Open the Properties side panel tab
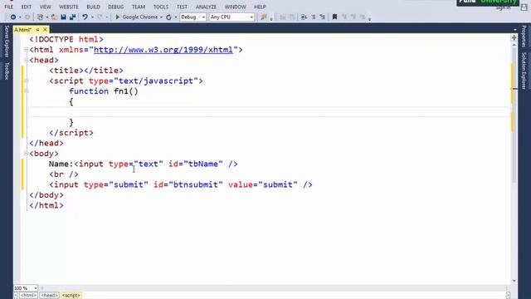 click(524, 36)
